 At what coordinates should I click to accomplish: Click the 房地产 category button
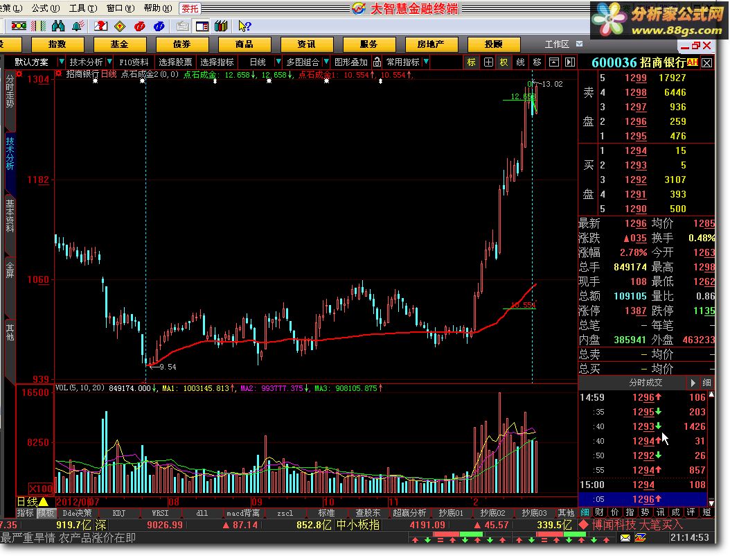tap(431, 44)
